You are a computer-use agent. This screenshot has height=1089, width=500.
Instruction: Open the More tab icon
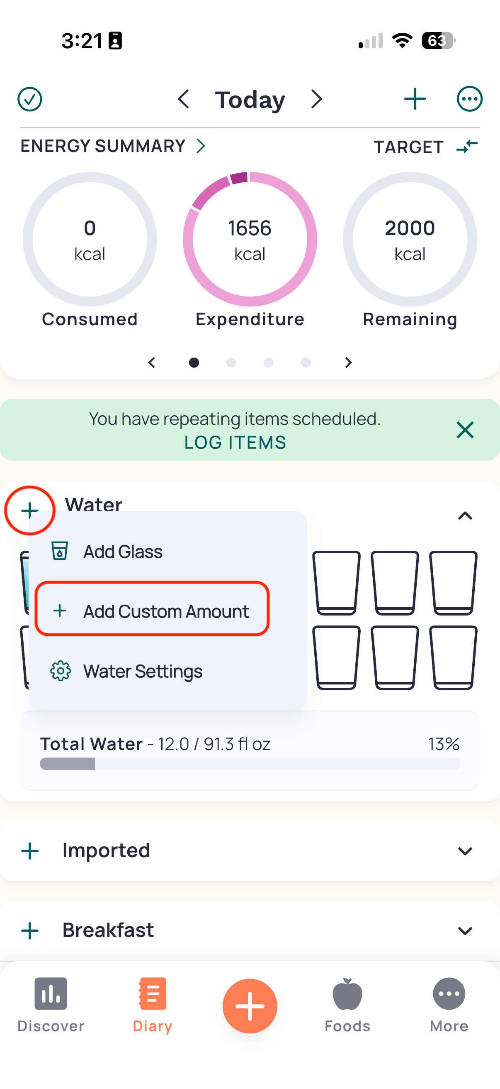tap(449, 993)
